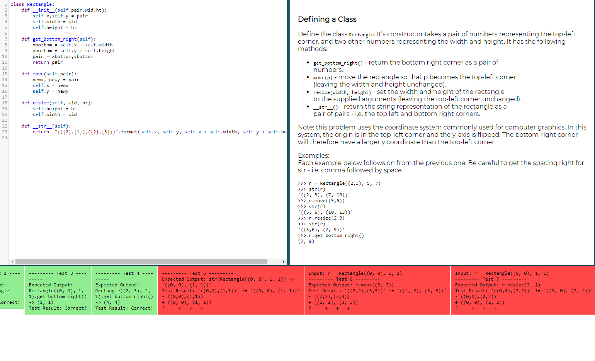
Task: Click the get_bottom_right method definition line
Action: pyautogui.click(x=59, y=39)
